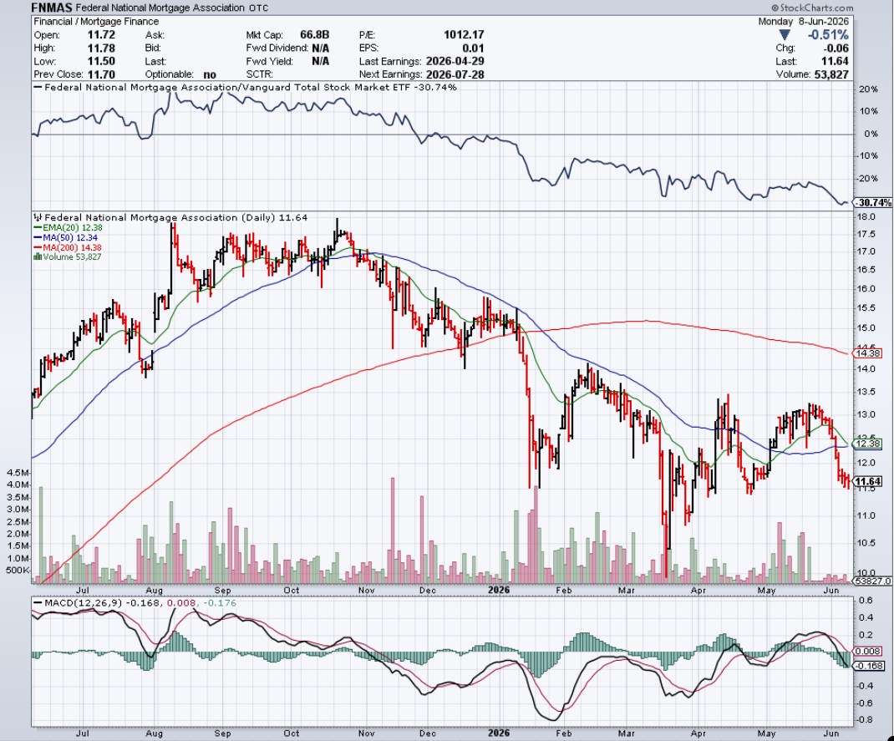This screenshot has height=741, width=894.
Task: Click the Volume 53,827 legend entry
Action: tap(68, 256)
